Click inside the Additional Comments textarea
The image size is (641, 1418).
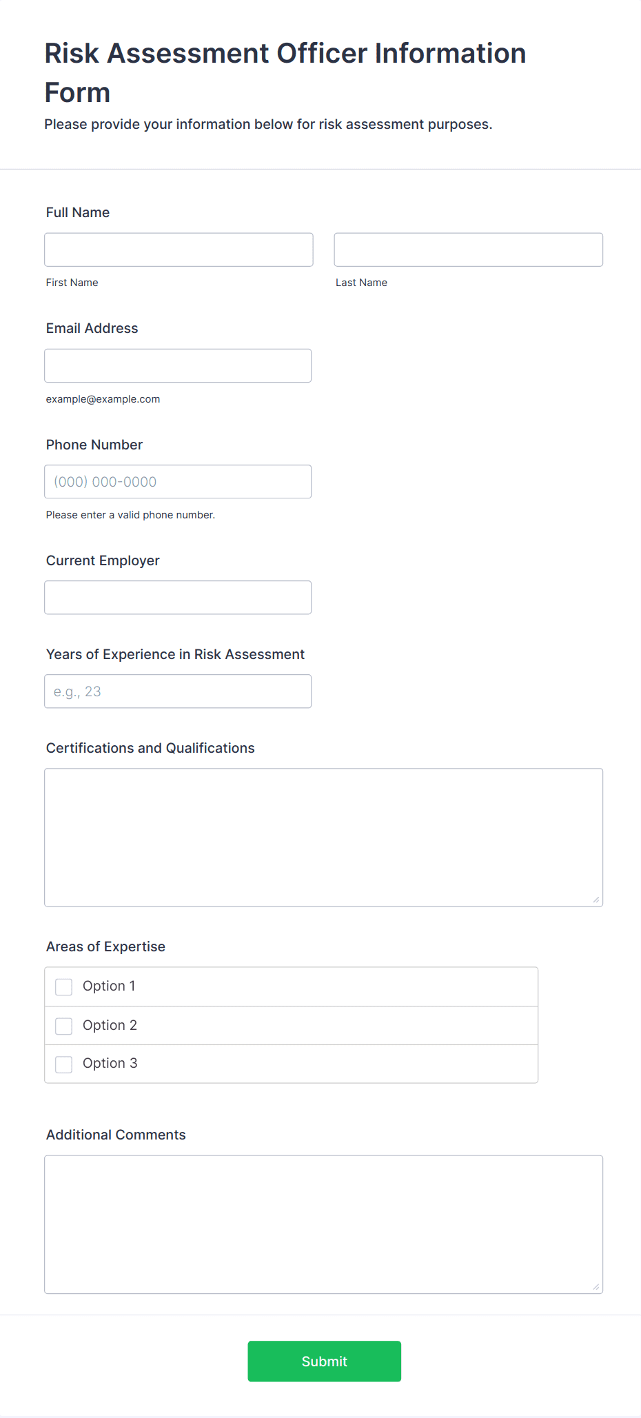click(x=323, y=1224)
